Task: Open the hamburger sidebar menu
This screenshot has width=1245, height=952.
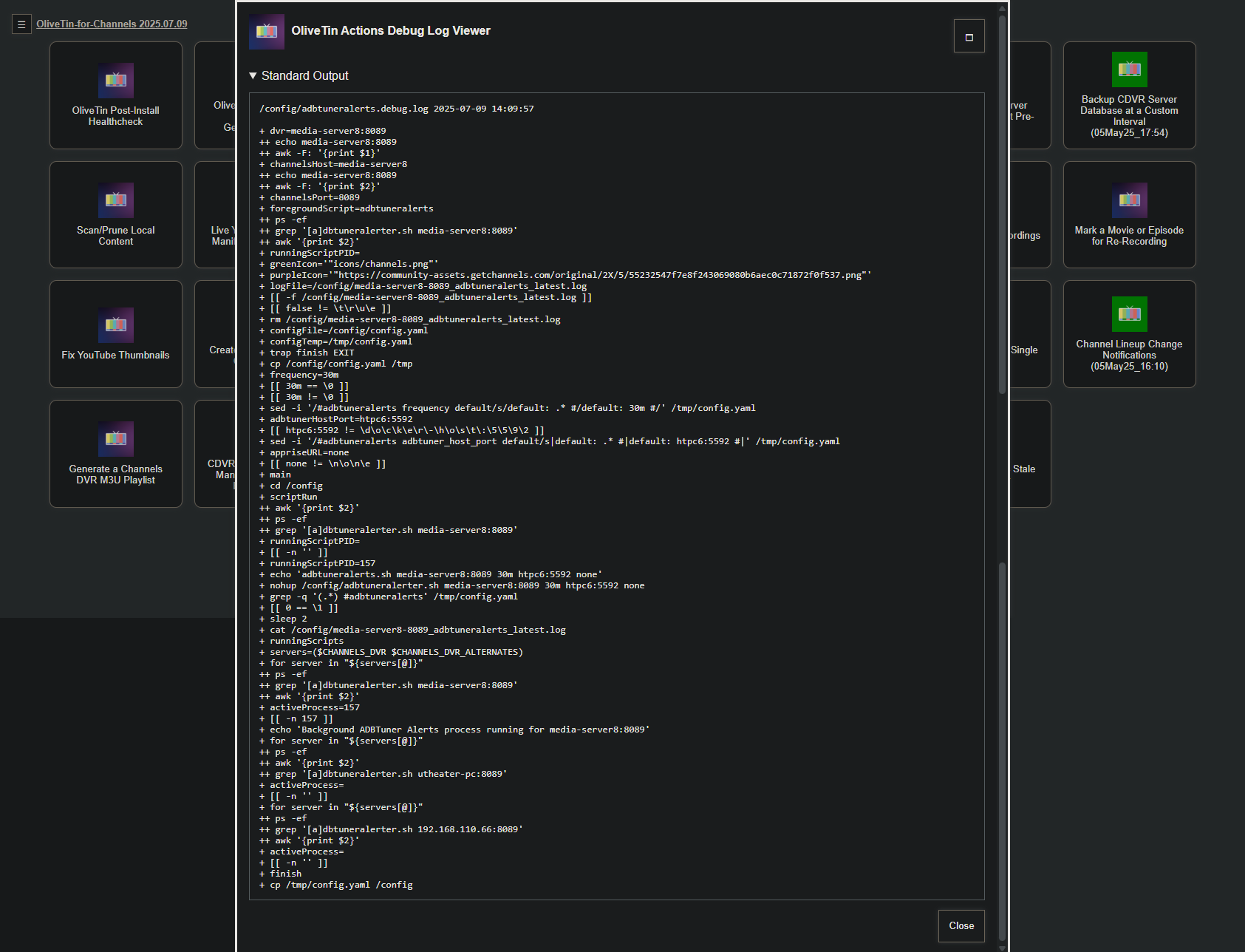Action: 21,24
